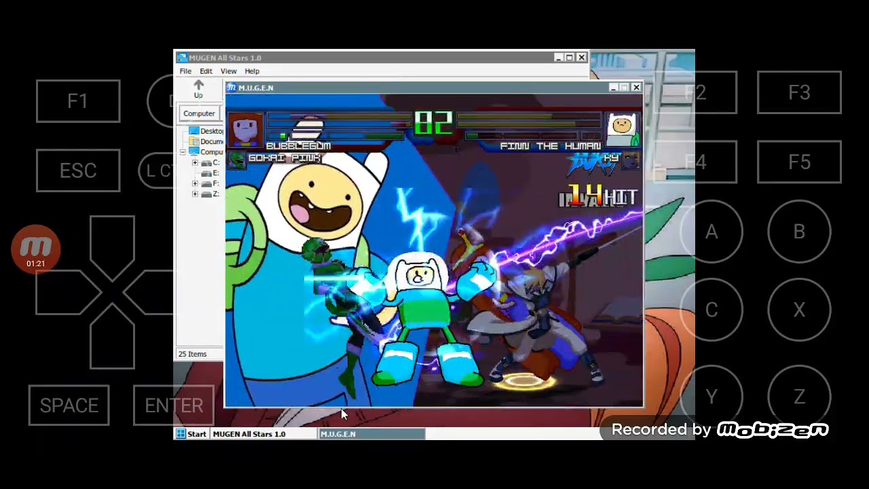
Task: Click the round timer showing 82
Action: pyautogui.click(x=433, y=123)
